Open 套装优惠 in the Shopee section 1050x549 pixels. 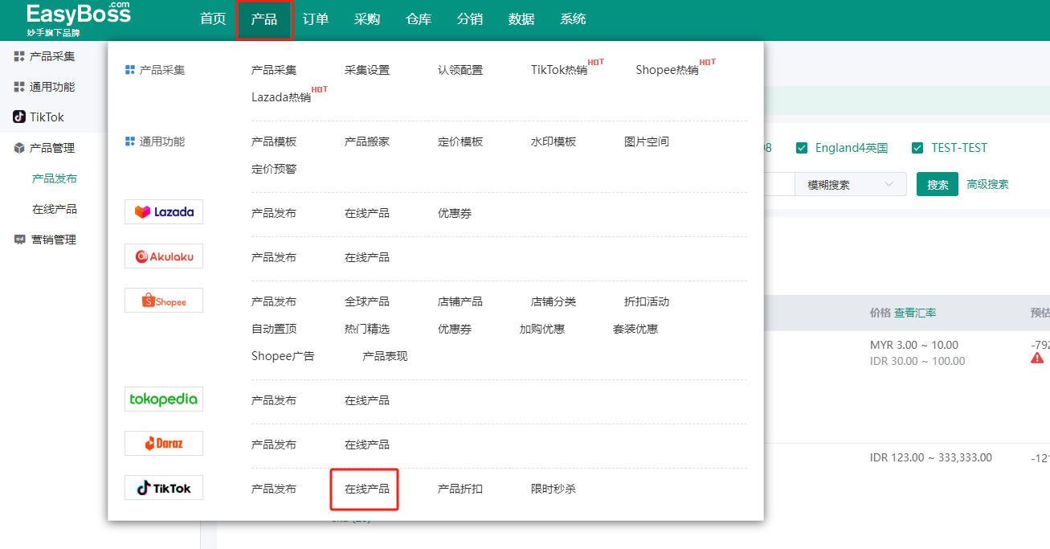point(635,329)
